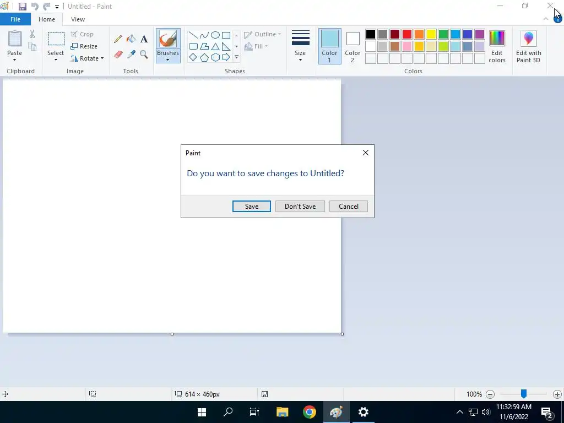Select the Pencil tool
564x423 pixels.
pyautogui.click(x=118, y=39)
